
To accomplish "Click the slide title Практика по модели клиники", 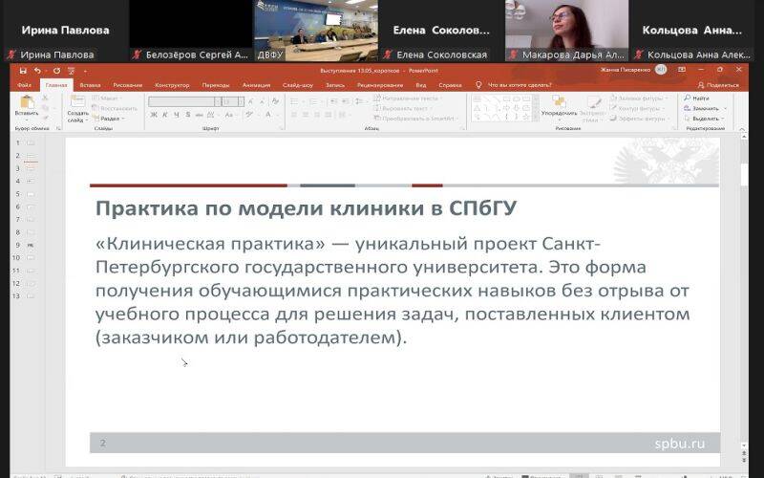I will 306,208.
